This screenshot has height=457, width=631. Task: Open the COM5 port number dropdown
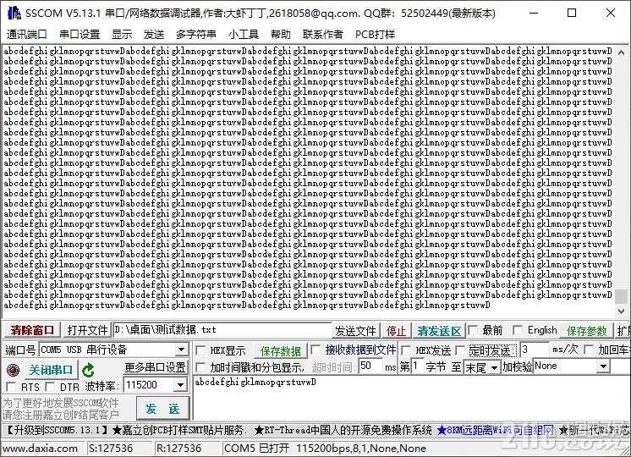181,350
